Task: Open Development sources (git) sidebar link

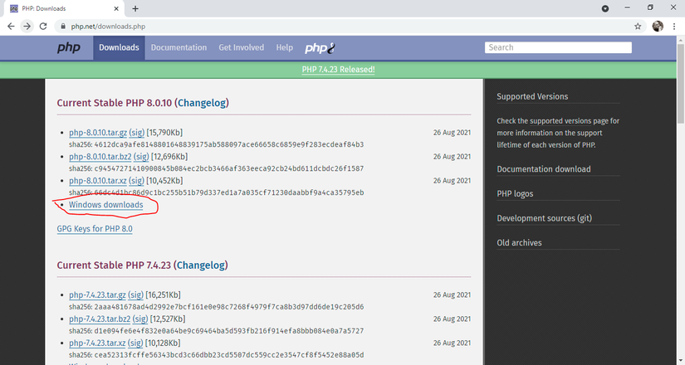Action: tap(544, 218)
